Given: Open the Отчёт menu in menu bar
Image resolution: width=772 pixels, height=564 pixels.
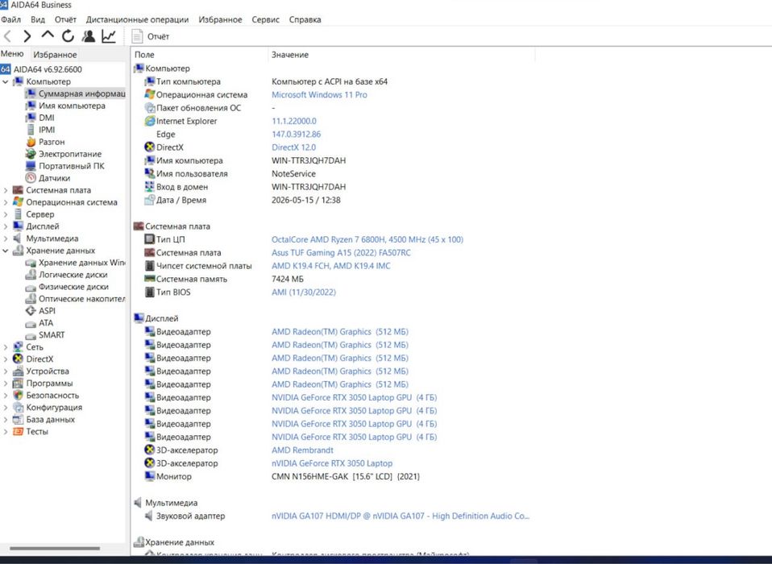Looking at the screenshot, I should point(65,19).
